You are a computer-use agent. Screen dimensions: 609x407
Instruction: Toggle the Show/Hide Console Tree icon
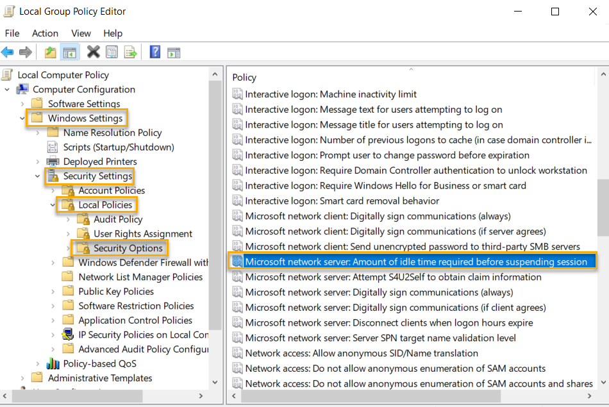[69, 52]
